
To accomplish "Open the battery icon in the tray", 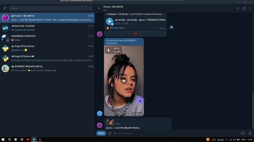I will 239,140.
